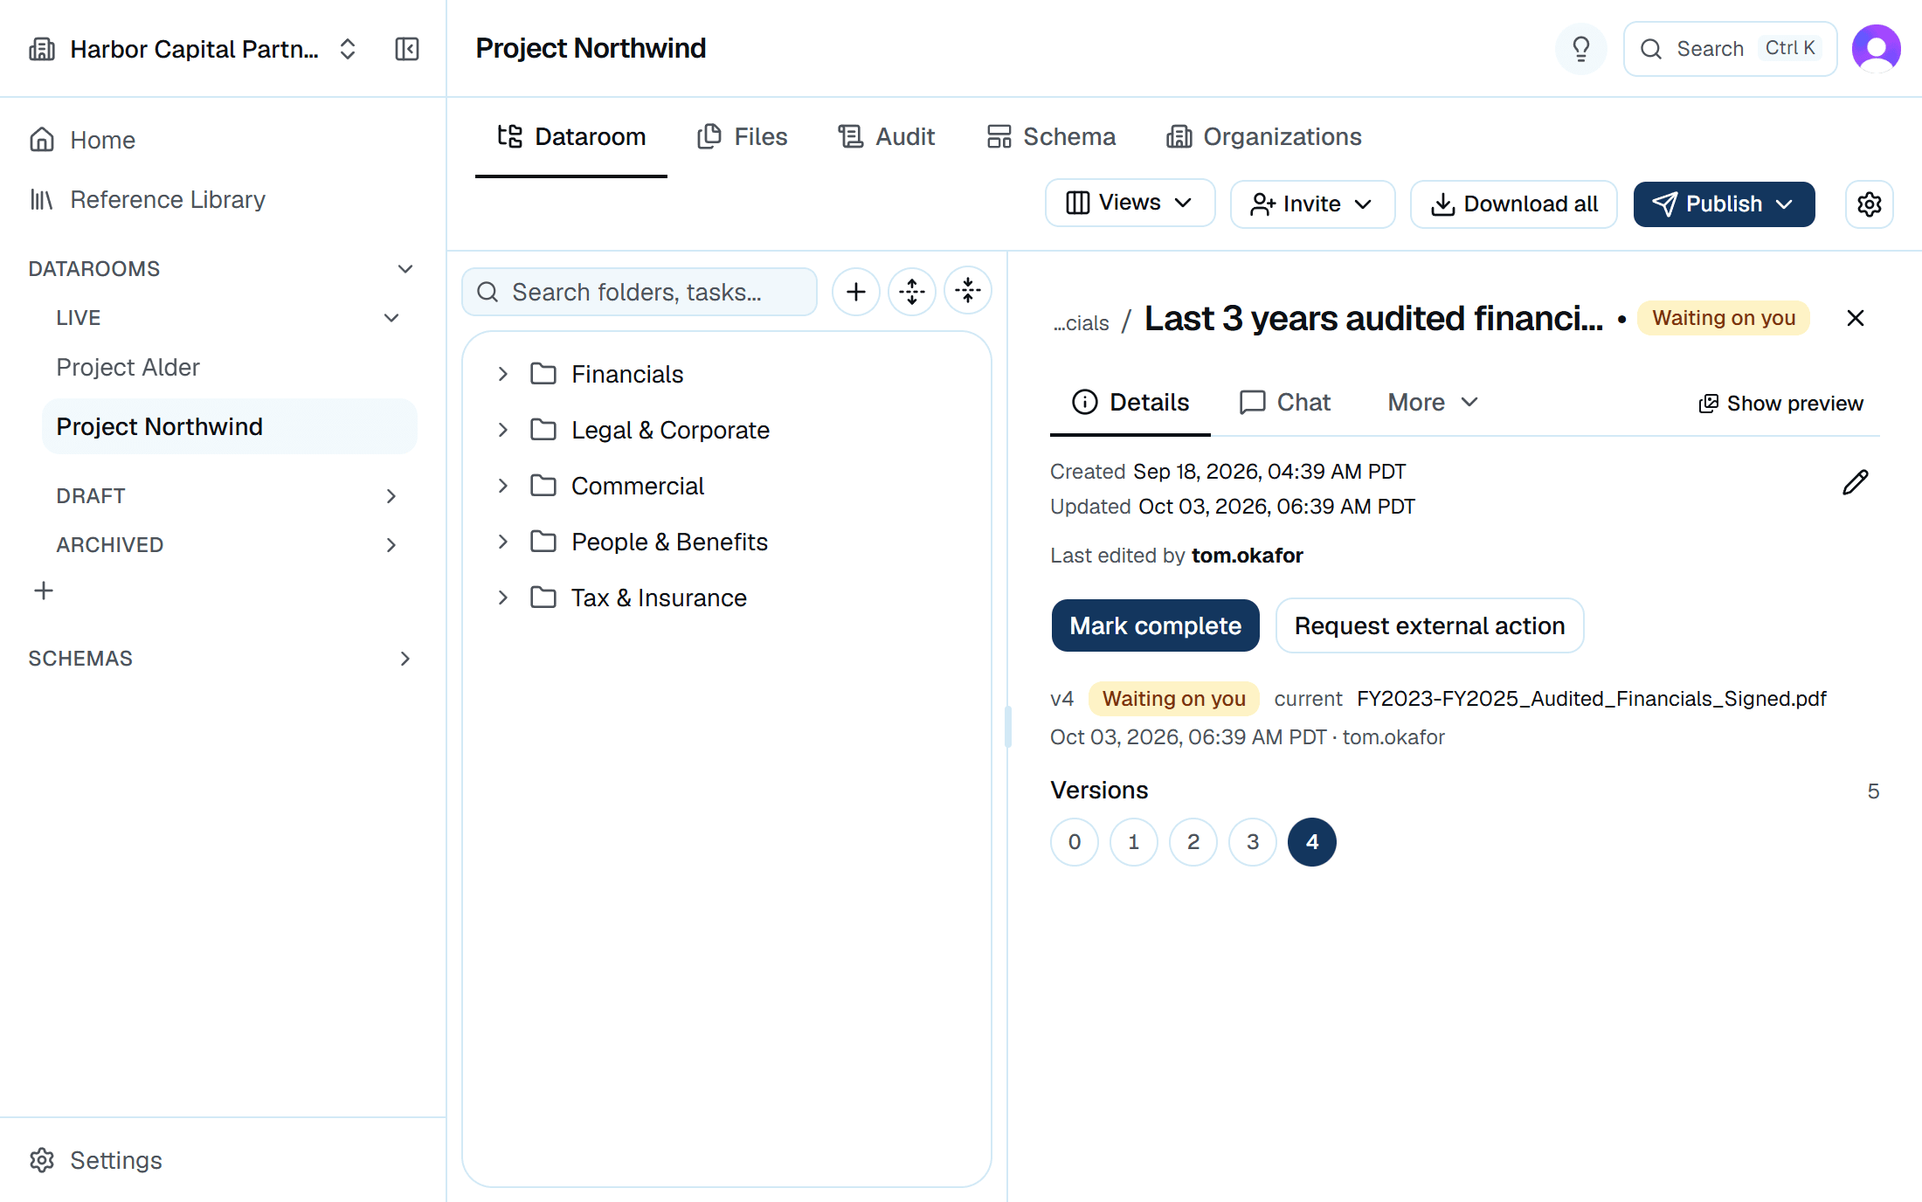Image resolution: width=1922 pixels, height=1202 pixels.
Task: Expand the Legal & Corporate folder
Action: pos(503,430)
